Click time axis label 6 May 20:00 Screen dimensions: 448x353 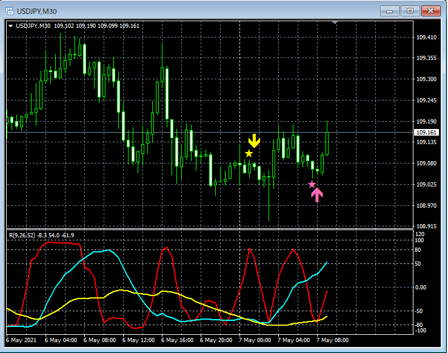click(216, 340)
